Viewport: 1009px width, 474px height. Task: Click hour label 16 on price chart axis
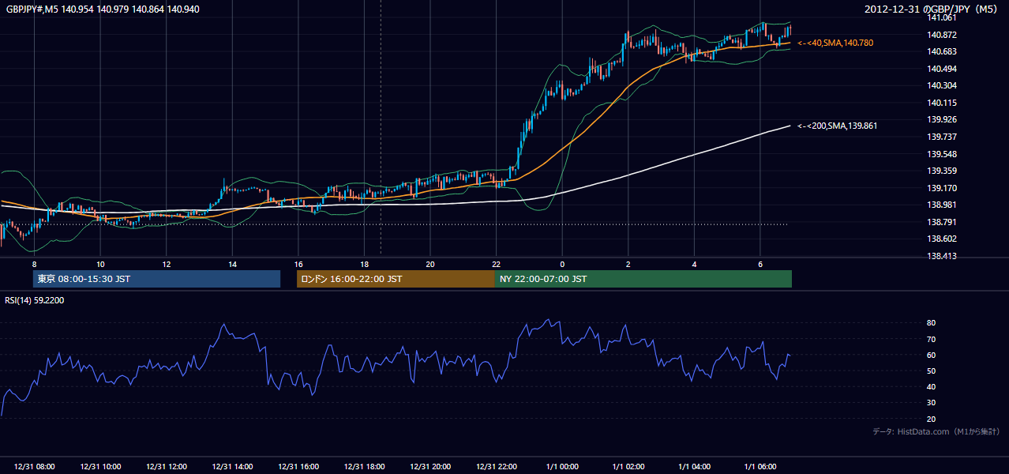298,264
